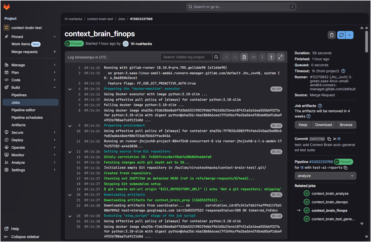
Task: Click passed status icon for context_brain_devops
Action: point(307,202)
